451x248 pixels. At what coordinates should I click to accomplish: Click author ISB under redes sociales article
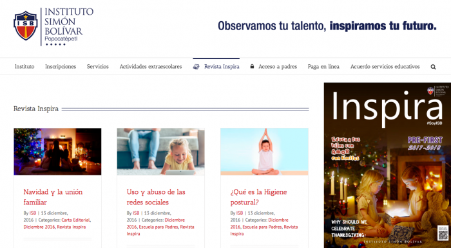136,213
